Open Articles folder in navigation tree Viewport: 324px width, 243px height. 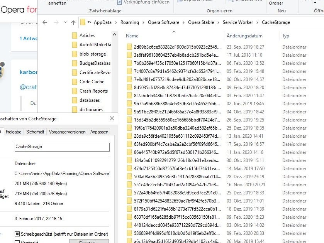pyautogui.click(x=87, y=35)
